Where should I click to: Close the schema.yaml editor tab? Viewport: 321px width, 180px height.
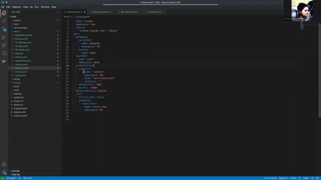pos(85,12)
